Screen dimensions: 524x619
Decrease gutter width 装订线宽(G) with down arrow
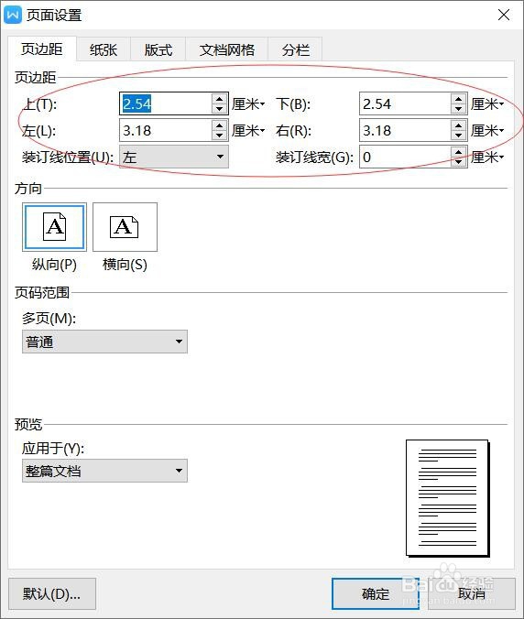click(x=458, y=162)
